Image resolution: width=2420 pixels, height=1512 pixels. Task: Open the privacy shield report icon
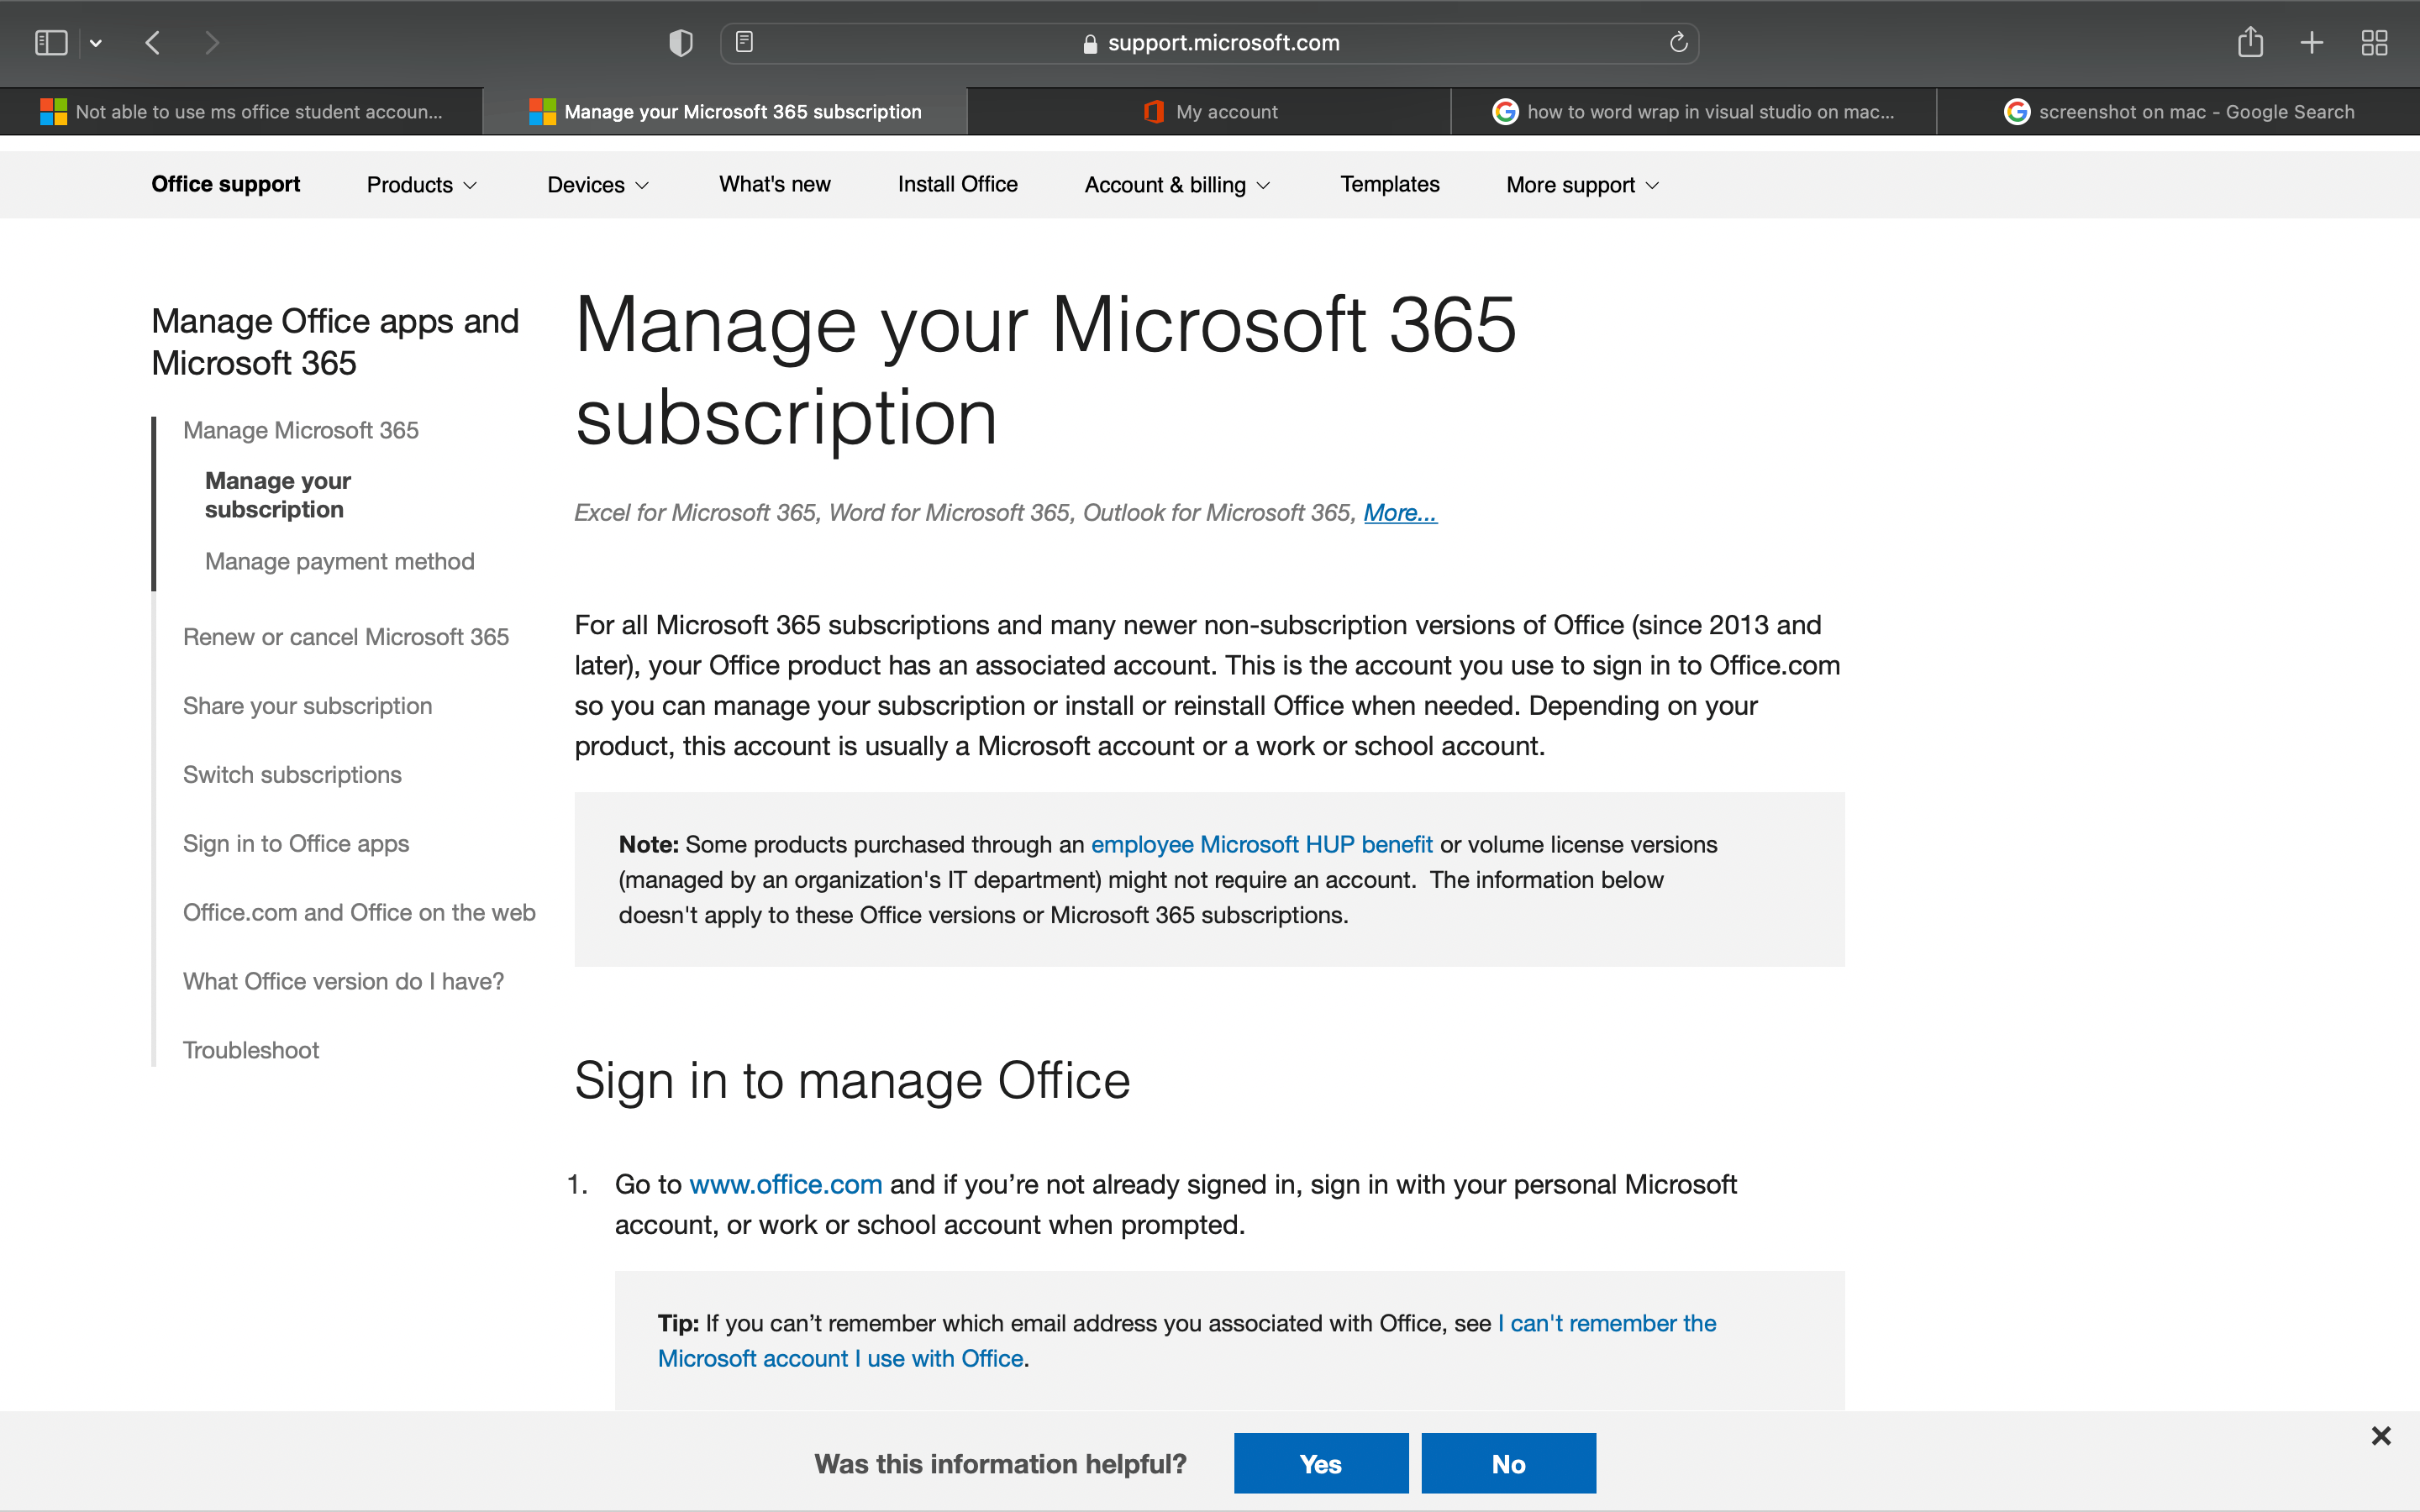pos(681,43)
